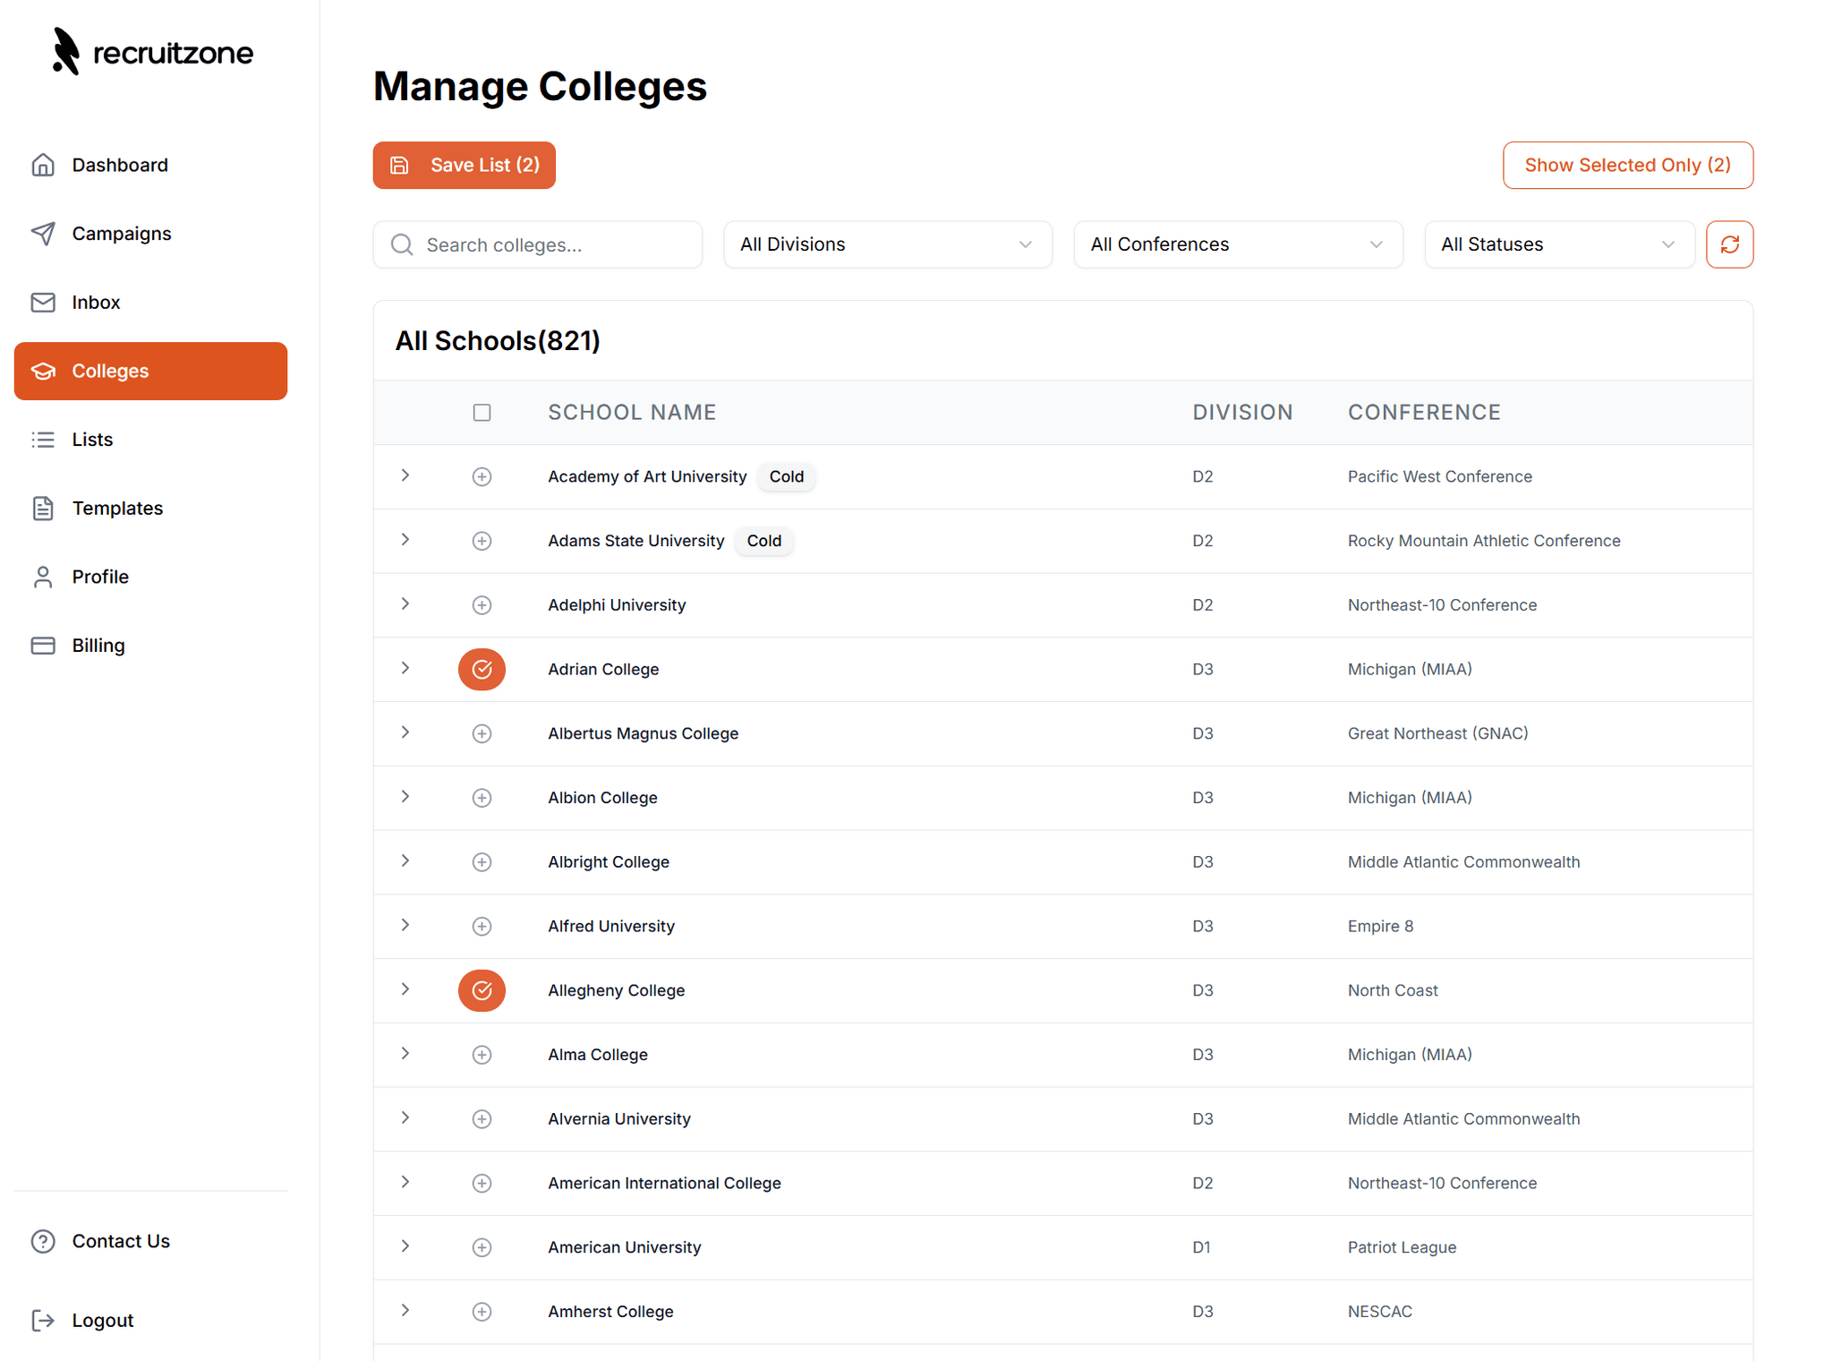Go to Templates in the sidebar
Screen dimensions: 1833x1361
117,509
